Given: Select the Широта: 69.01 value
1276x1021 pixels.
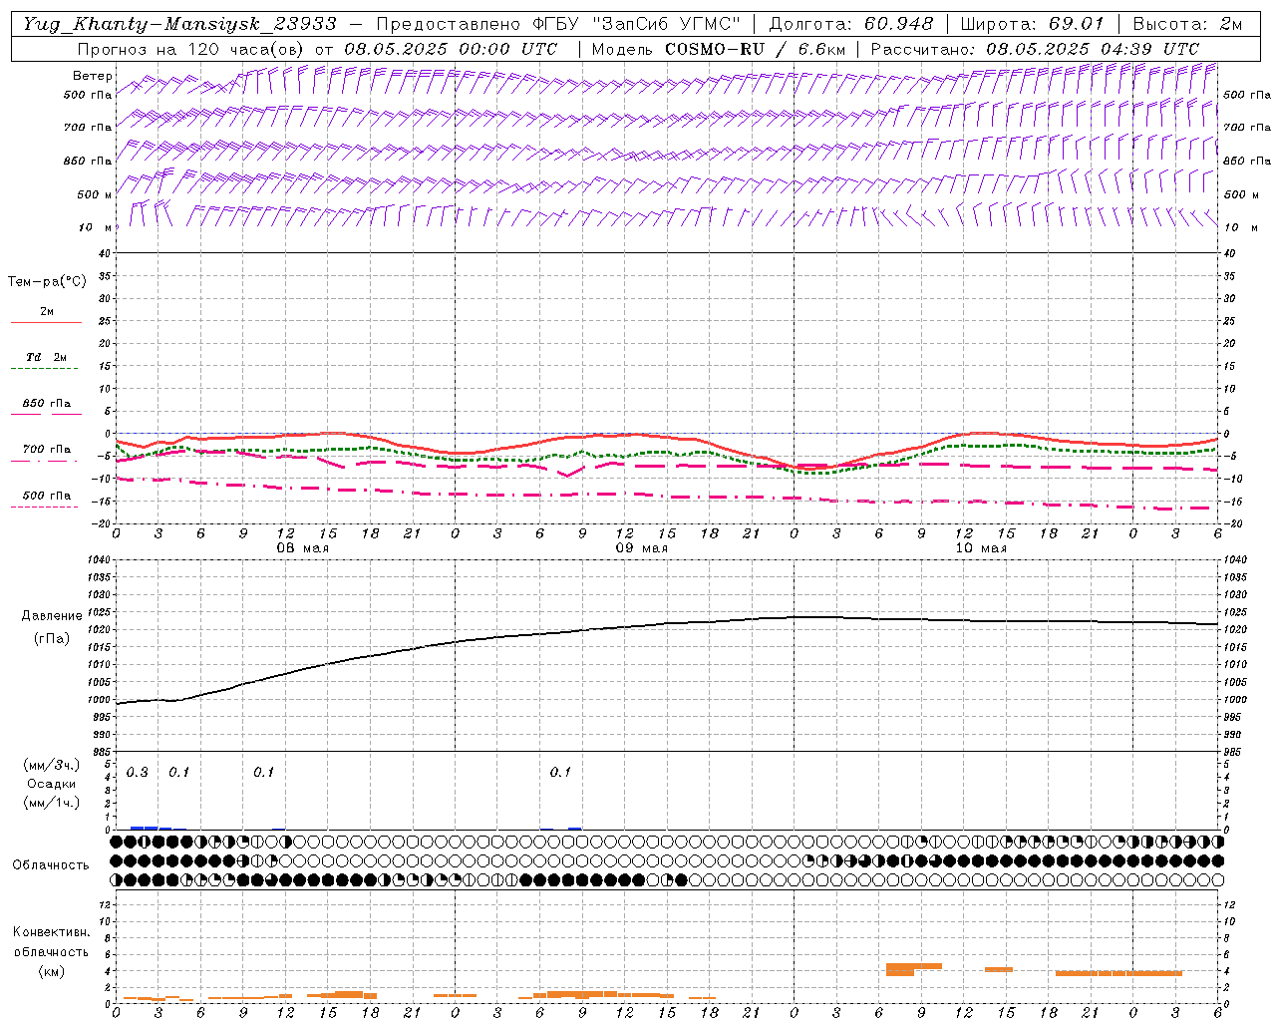Looking at the screenshot, I should [x=1032, y=24].
